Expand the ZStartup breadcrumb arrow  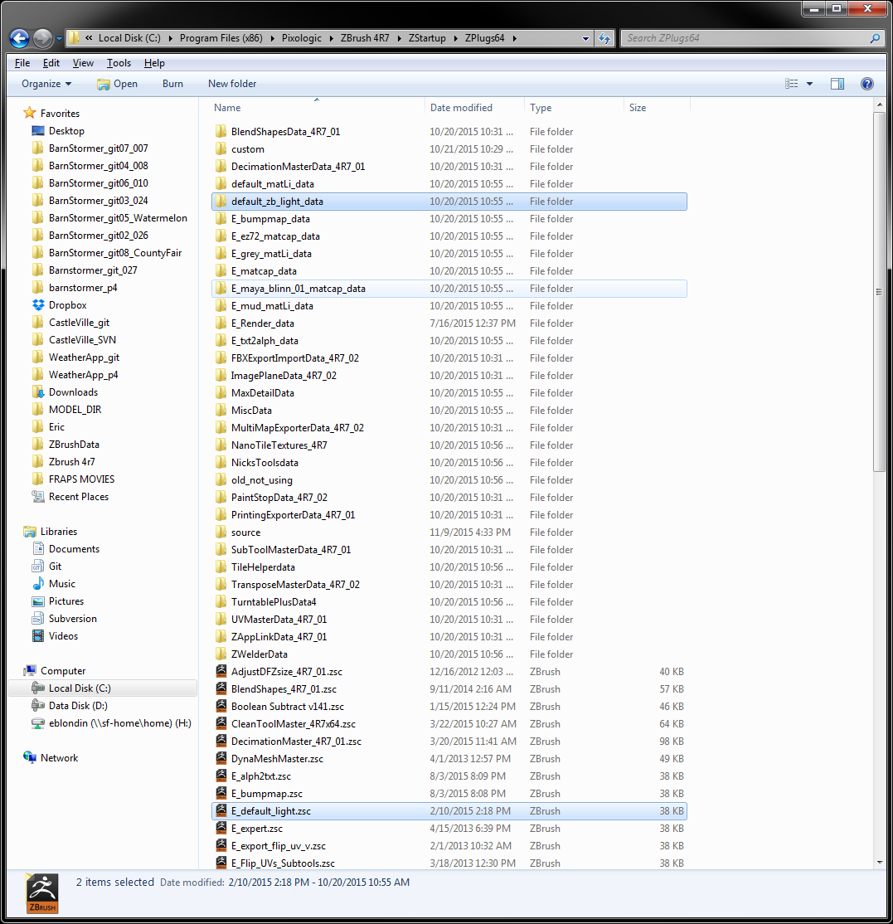pyautogui.click(x=455, y=38)
